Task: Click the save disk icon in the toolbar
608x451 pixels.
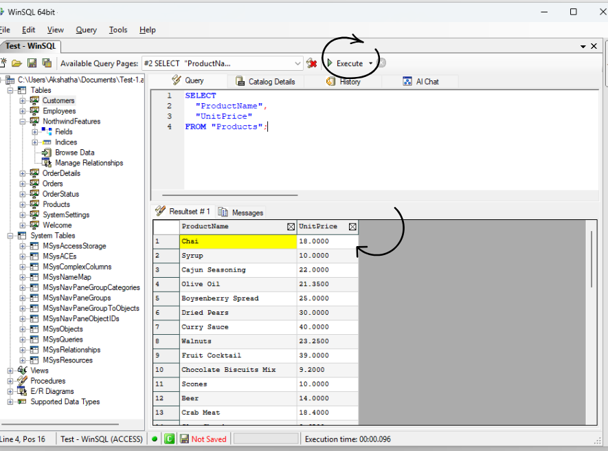Action: [x=32, y=63]
